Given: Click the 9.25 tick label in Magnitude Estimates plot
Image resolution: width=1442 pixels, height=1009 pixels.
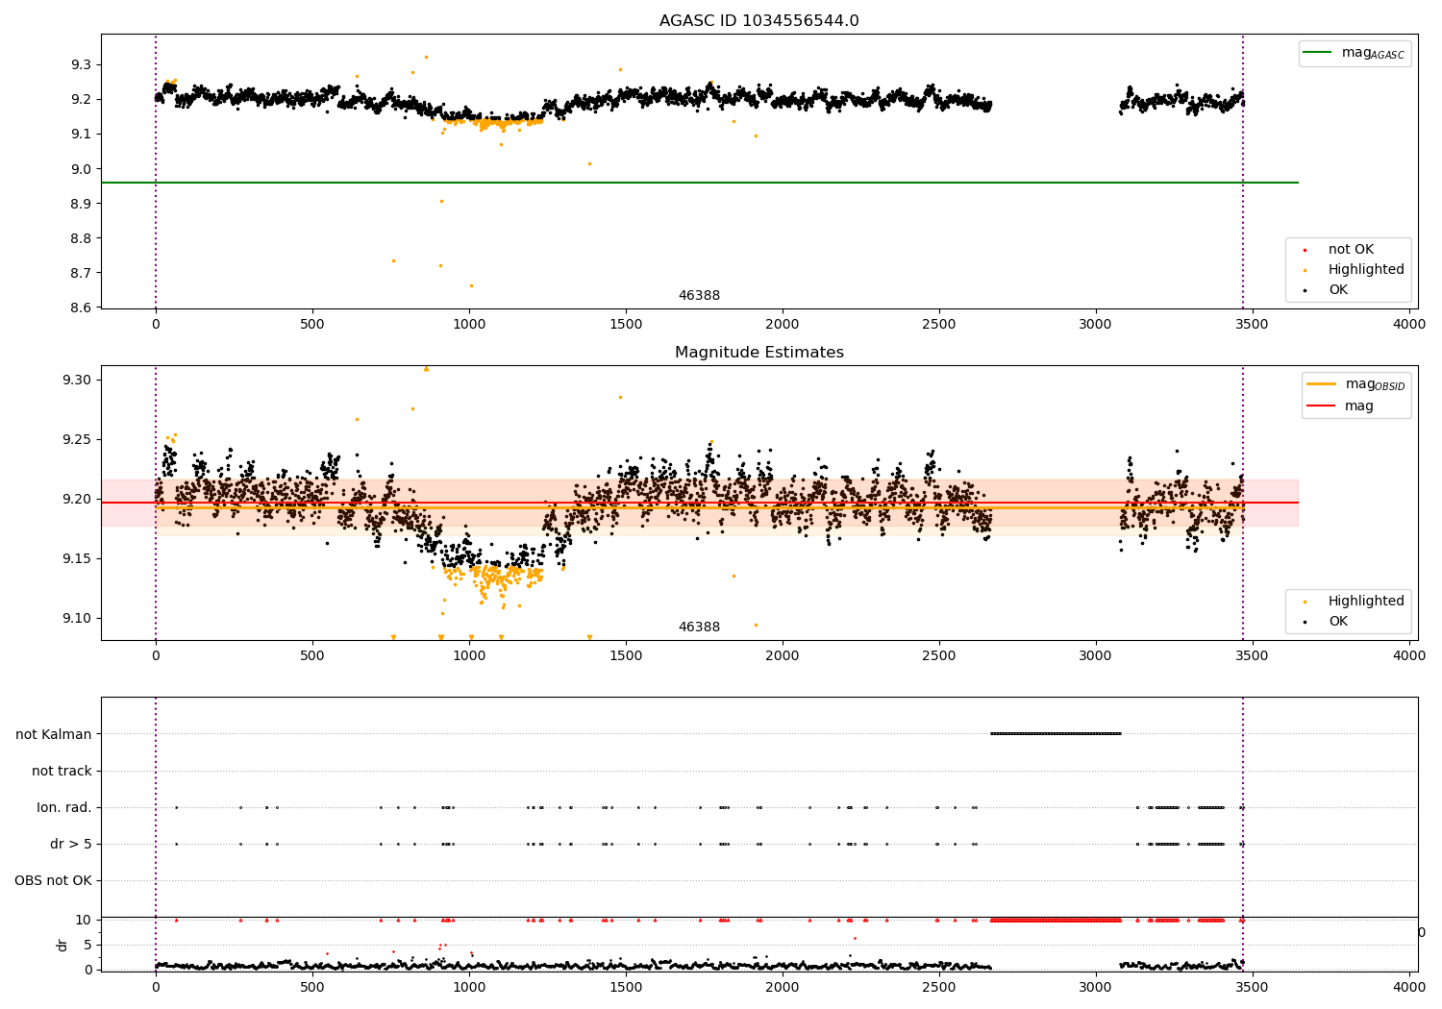Looking at the screenshot, I should pos(78,439).
